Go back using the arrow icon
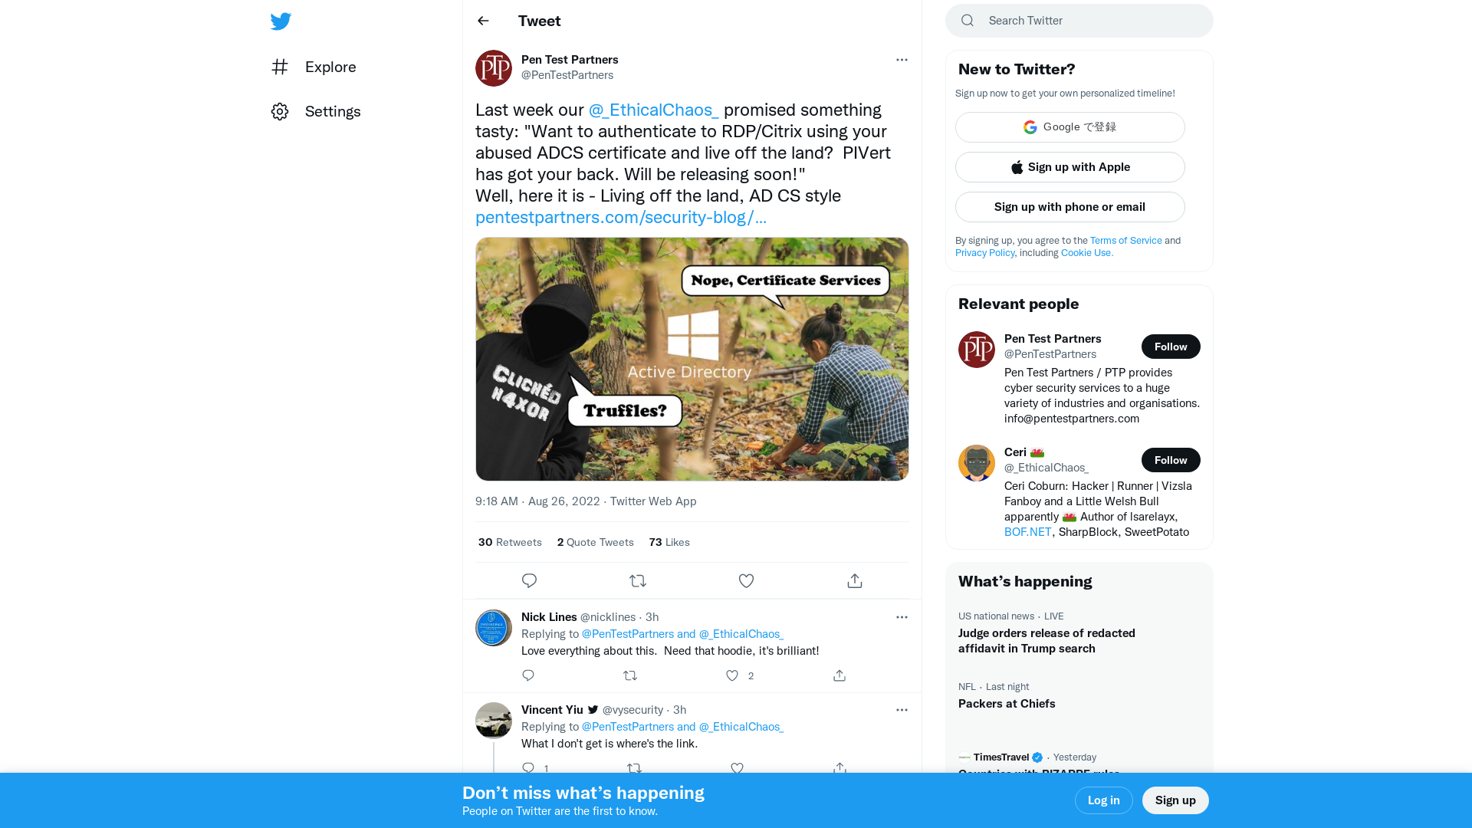The image size is (1472, 828). [x=483, y=21]
